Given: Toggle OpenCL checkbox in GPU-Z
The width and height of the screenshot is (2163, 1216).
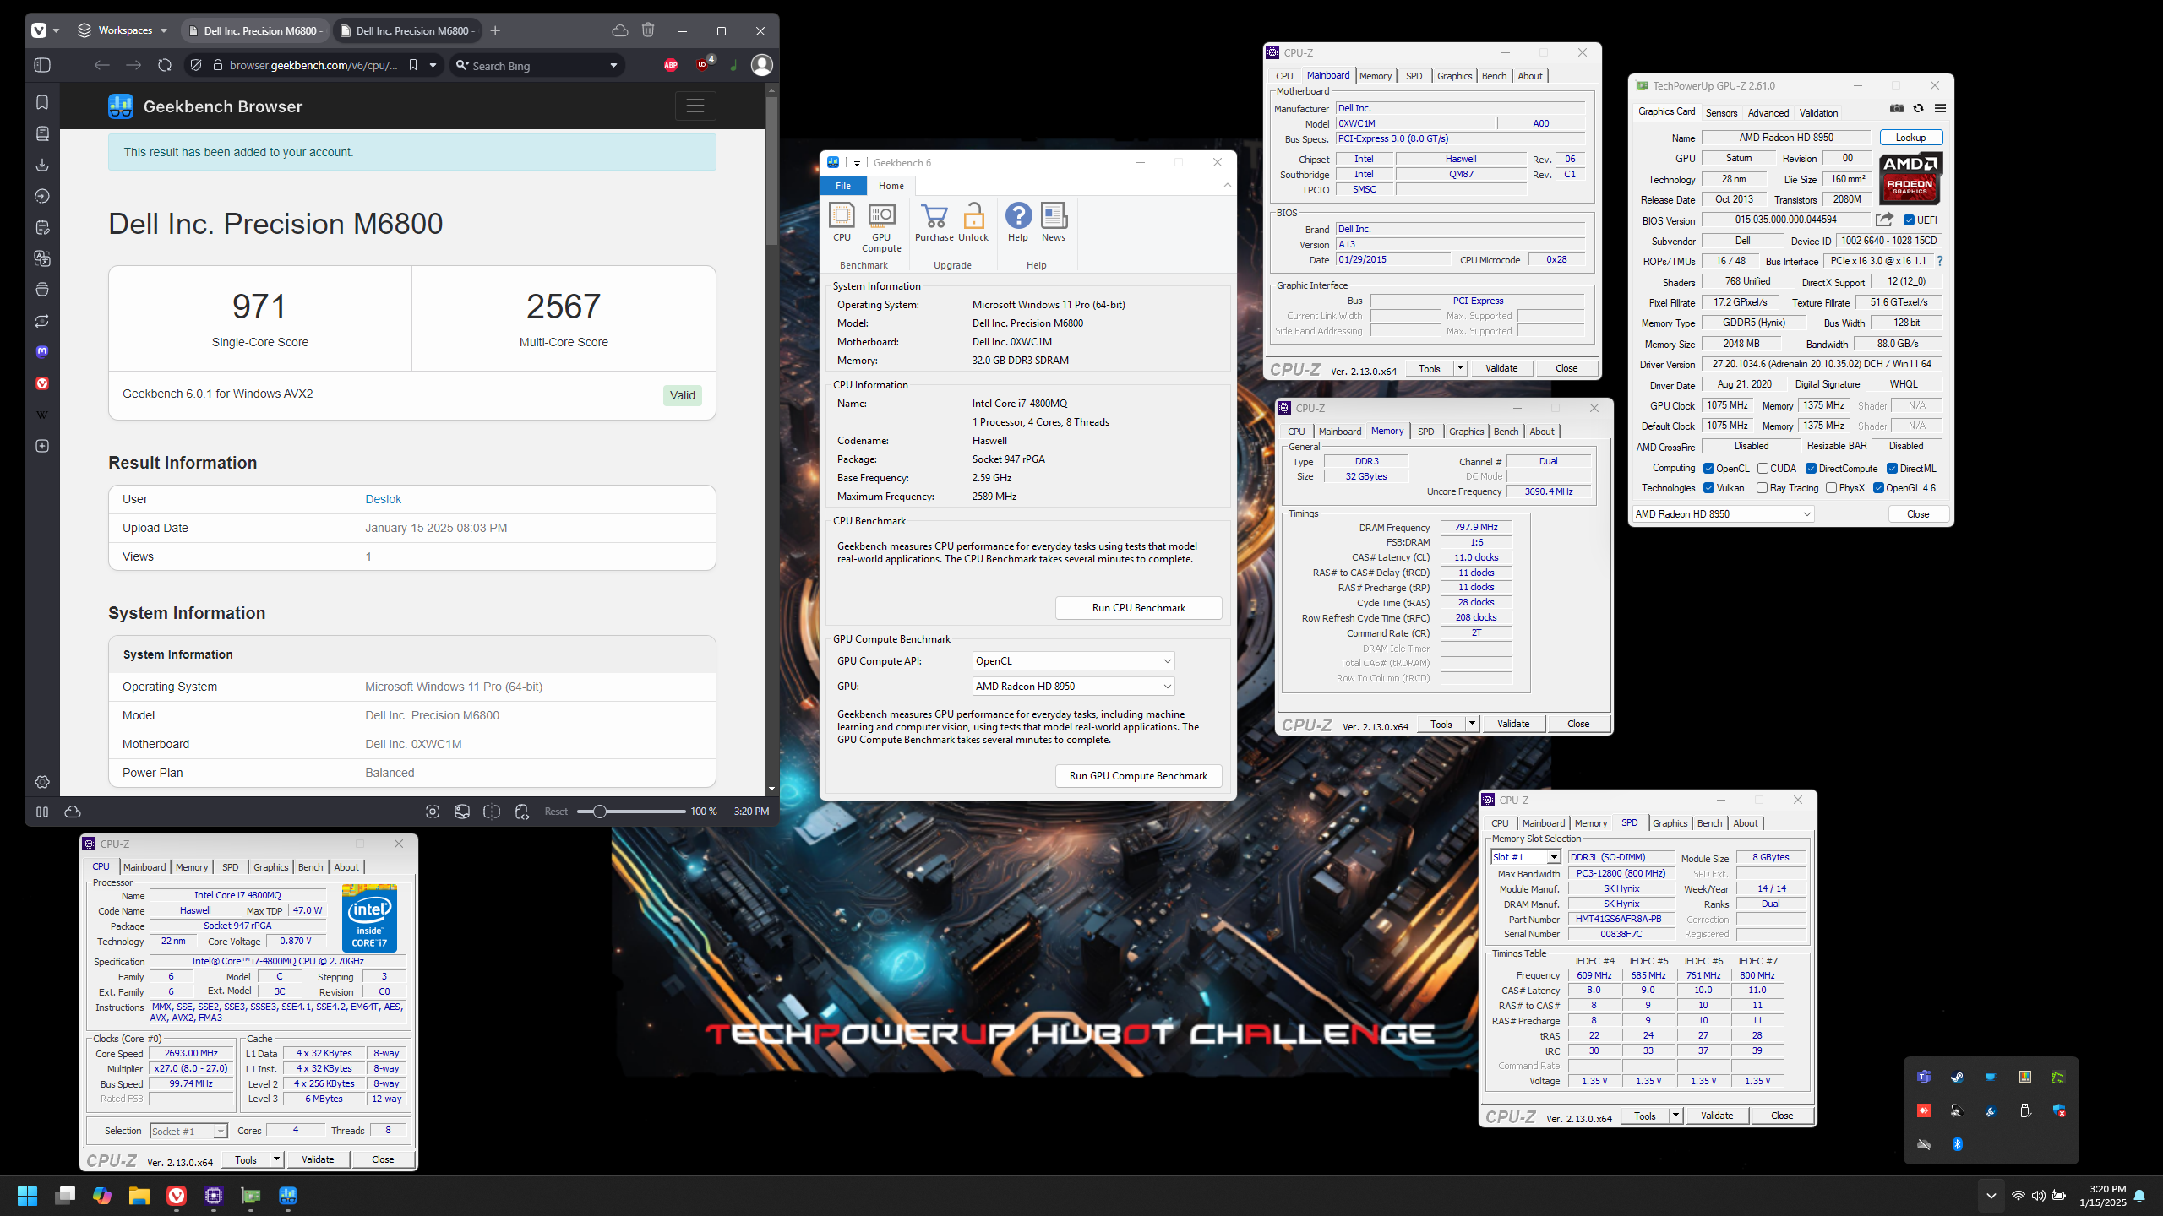Looking at the screenshot, I should coord(1708,468).
